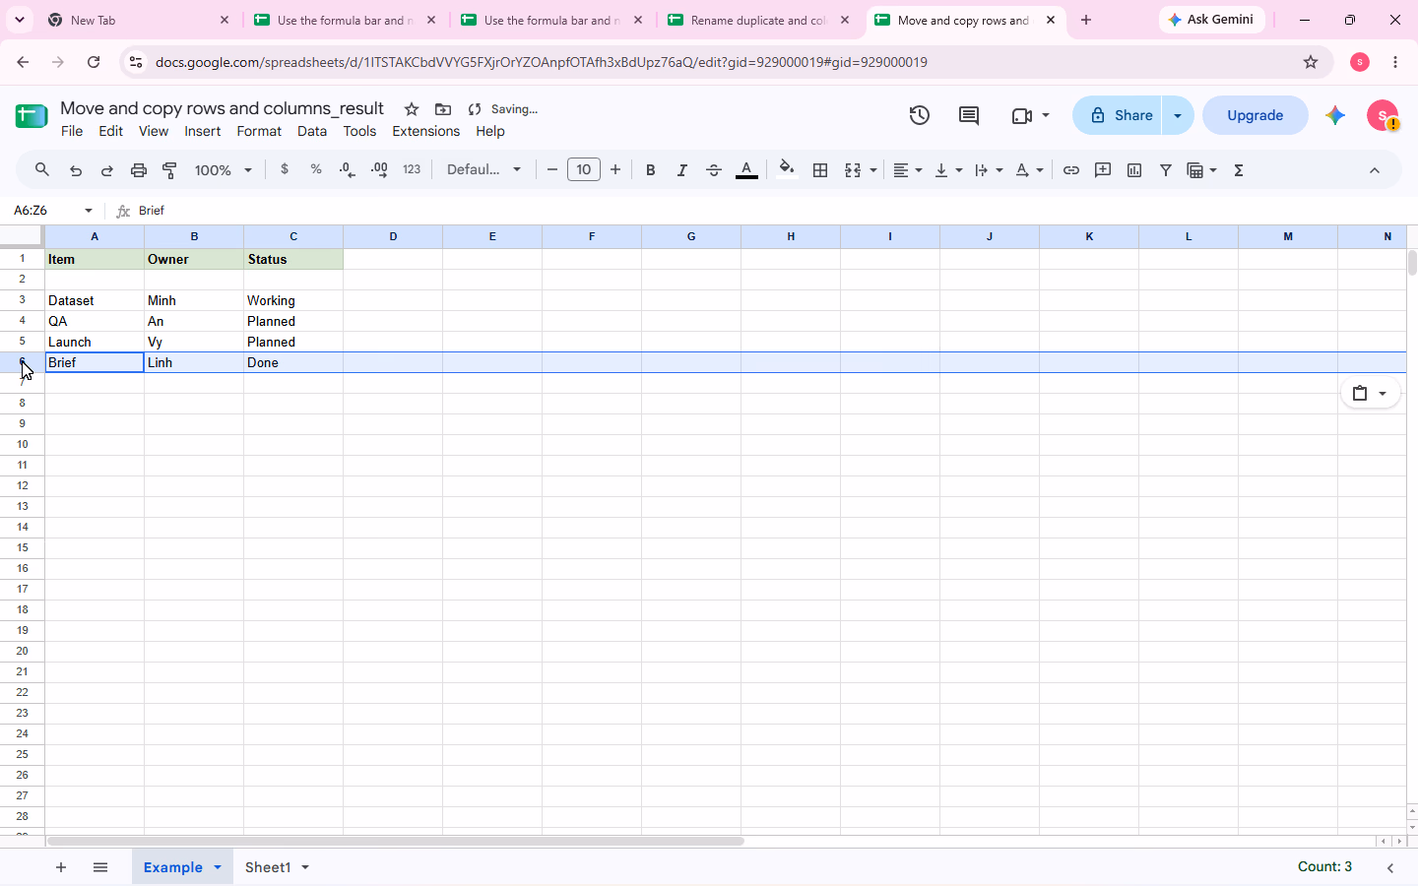
Task: Bookmark this page with star icon
Action: pos(1311,62)
